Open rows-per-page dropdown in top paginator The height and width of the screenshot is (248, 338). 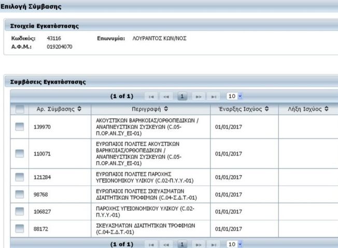[234, 96]
